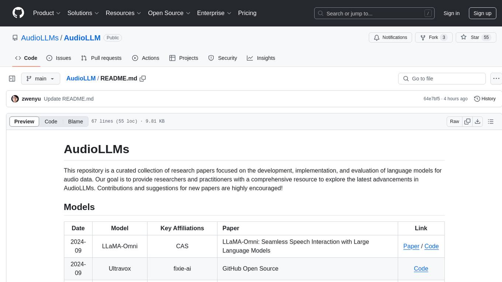Click the fixie-ai affiliation cell
The image size is (502, 282).
pyautogui.click(x=182, y=269)
